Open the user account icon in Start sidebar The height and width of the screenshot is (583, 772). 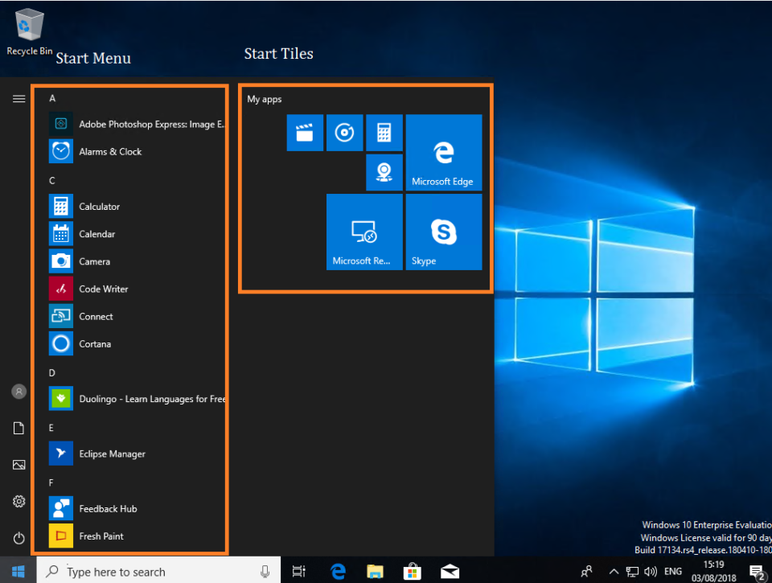[x=18, y=392]
